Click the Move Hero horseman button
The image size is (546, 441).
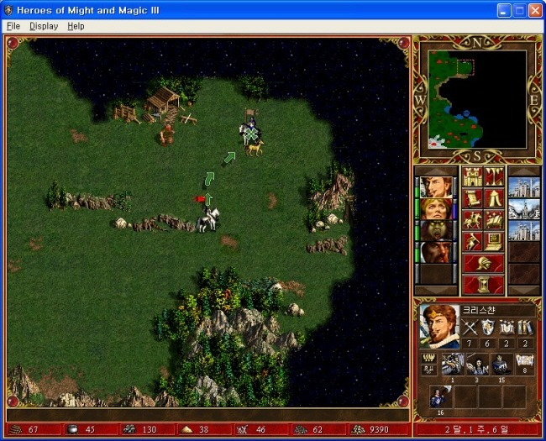pos(472,220)
